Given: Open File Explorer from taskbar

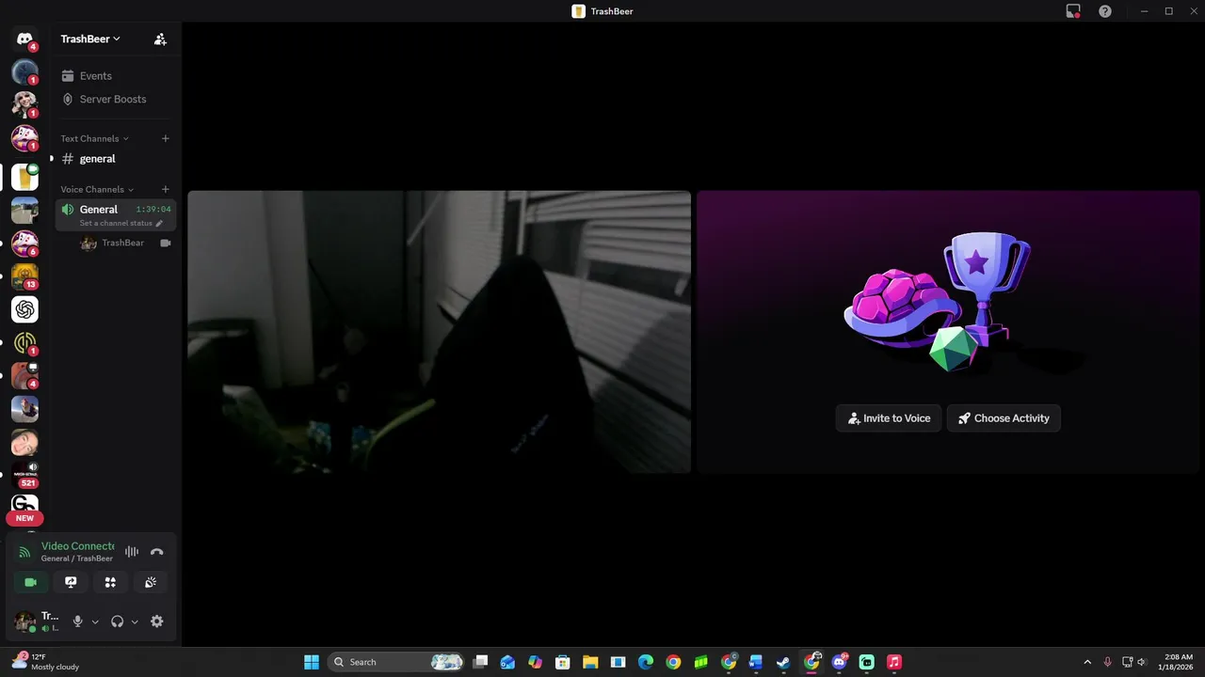Looking at the screenshot, I should [x=590, y=662].
